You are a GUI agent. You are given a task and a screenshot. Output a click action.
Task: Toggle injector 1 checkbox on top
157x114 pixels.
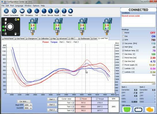[x=32, y=21]
